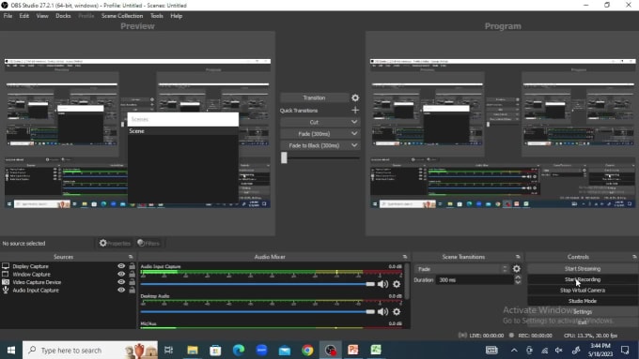The height and width of the screenshot is (359, 639).
Task: Hide the Display Capture source
Action: (121, 266)
